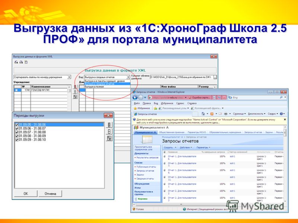The width and height of the screenshot is (298, 223).
Task: Click the mail icon in IE command bar
Action: pos(220,114)
